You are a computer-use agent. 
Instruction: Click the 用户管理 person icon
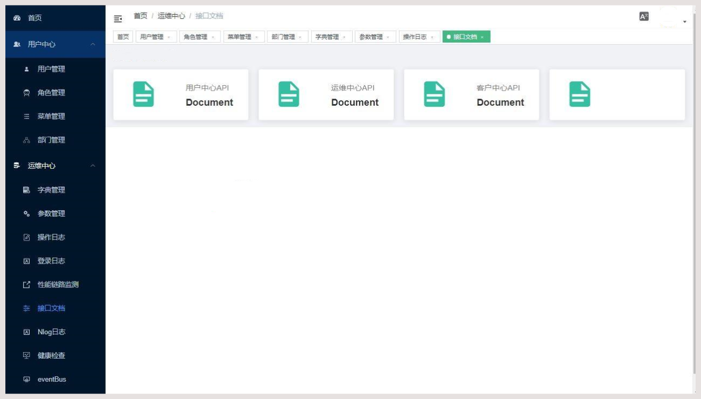click(26, 69)
